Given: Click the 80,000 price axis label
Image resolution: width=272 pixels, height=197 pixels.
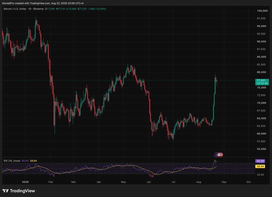Looking at the screenshot, I should 261,72.
